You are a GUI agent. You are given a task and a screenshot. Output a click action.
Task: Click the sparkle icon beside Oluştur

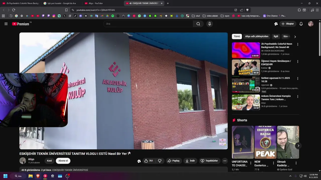pyautogui.click(x=276, y=24)
